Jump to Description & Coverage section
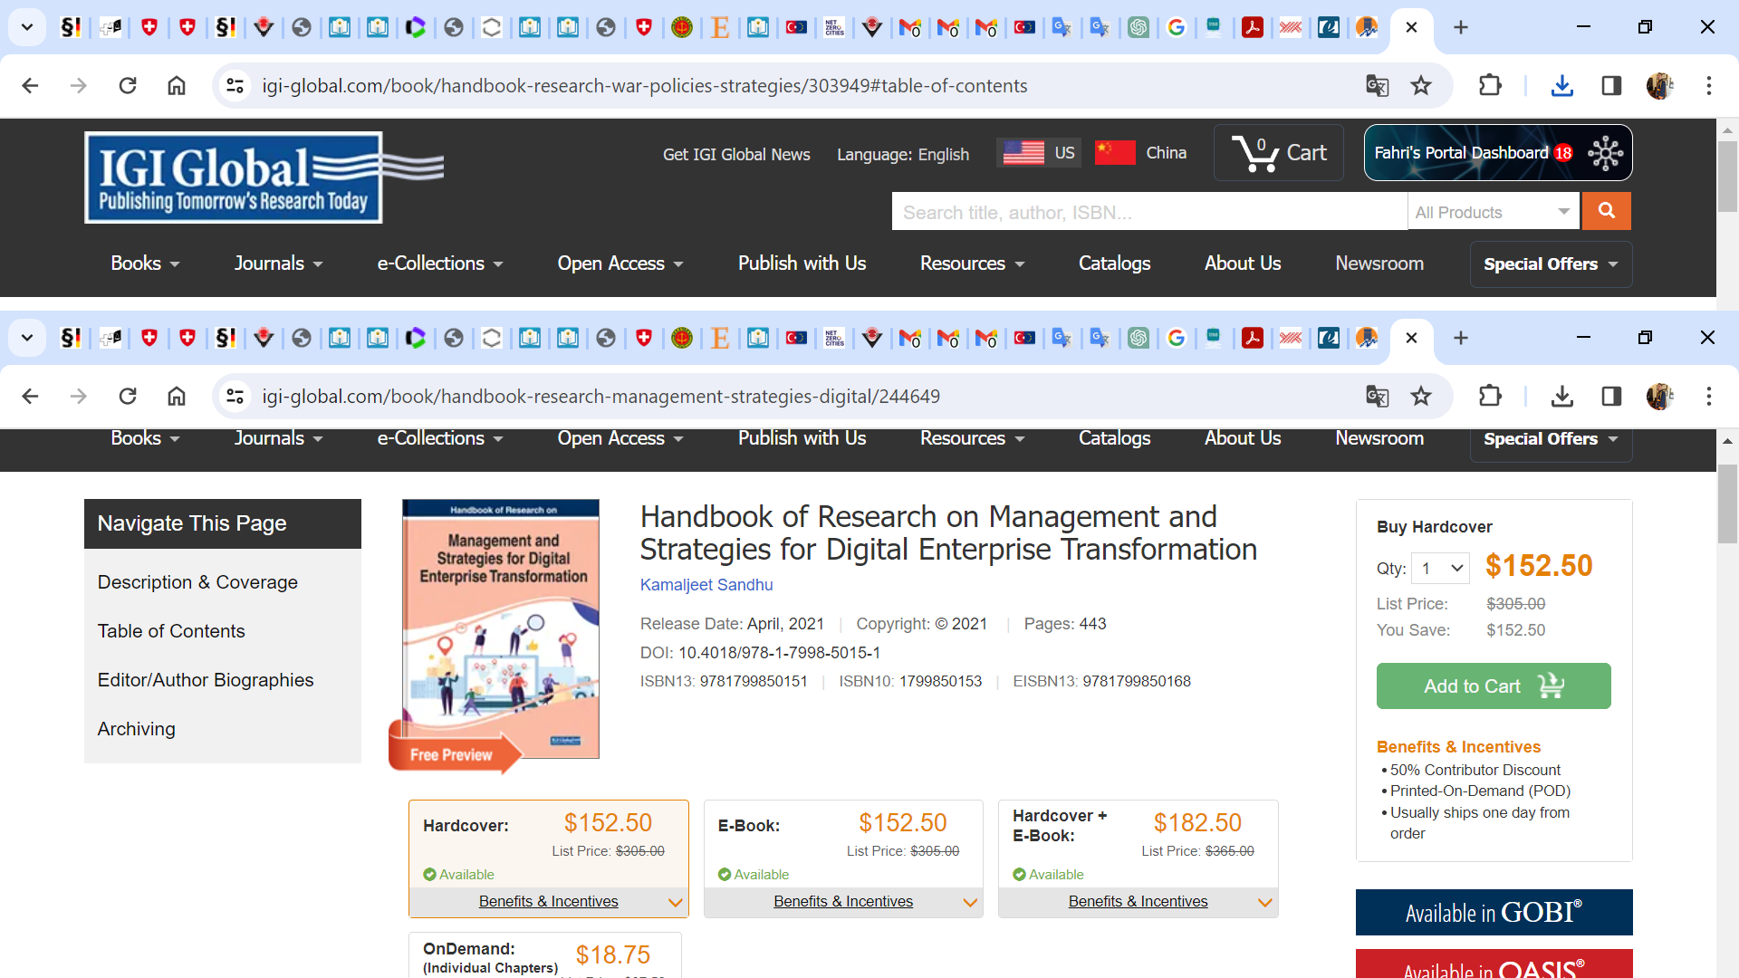 (x=197, y=582)
